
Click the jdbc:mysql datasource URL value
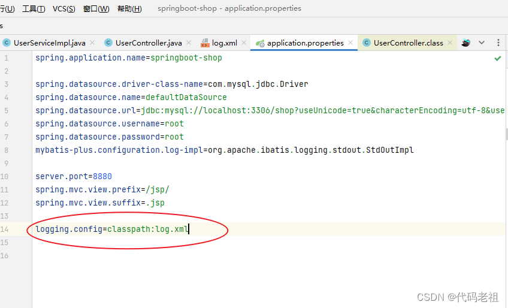pyautogui.click(x=323, y=110)
